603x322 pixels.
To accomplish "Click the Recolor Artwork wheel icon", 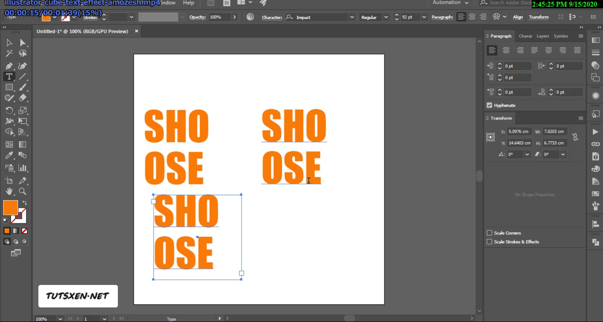I will point(250,17).
